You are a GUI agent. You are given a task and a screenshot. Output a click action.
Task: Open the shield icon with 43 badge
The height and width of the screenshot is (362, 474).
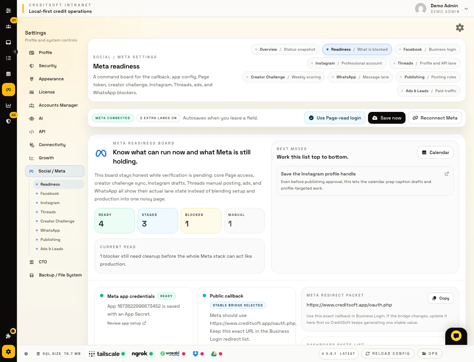coord(9,121)
